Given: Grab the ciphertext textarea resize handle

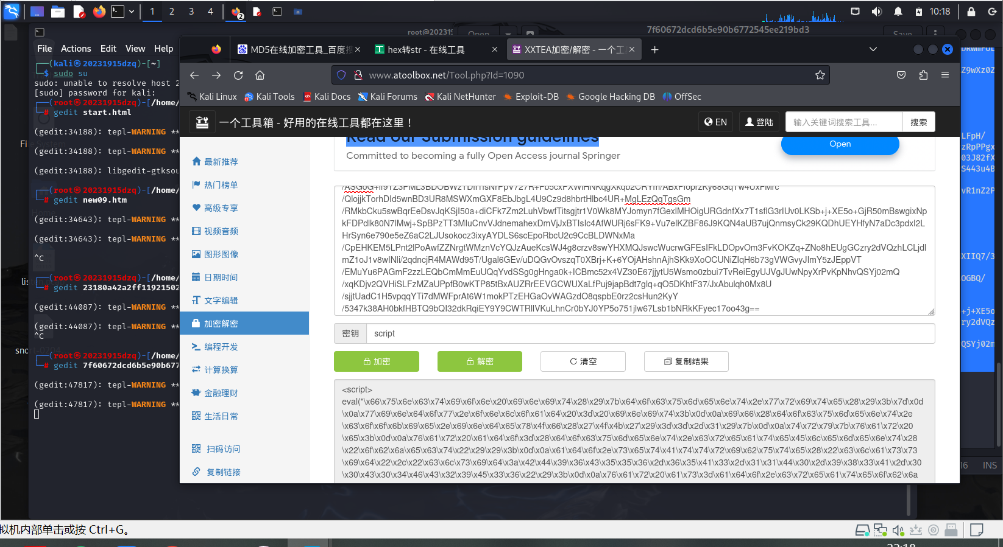Looking at the screenshot, I should tap(930, 312).
